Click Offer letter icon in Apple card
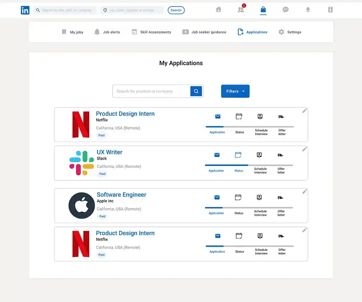 280,198
